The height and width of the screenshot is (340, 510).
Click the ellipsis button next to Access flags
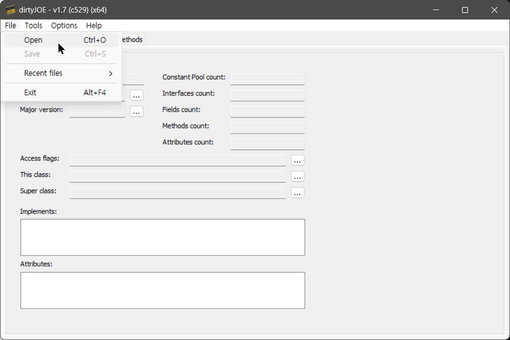click(298, 160)
